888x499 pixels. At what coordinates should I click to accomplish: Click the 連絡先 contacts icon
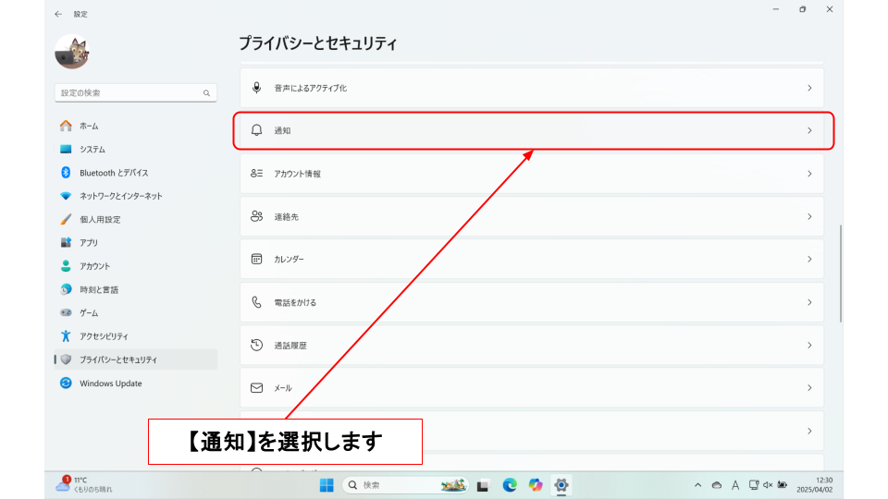(x=257, y=216)
